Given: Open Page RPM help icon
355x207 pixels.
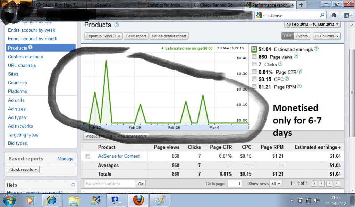Looking at the screenshot, I should [x=299, y=86].
